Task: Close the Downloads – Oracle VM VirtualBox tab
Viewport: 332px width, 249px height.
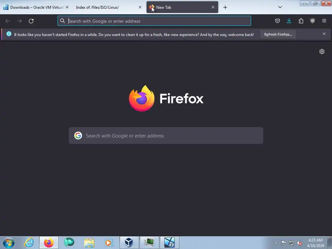Action: pyautogui.click(x=67, y=7)
